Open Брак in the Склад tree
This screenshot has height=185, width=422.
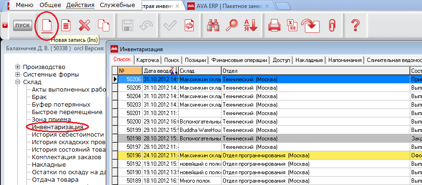pos(40,97)
